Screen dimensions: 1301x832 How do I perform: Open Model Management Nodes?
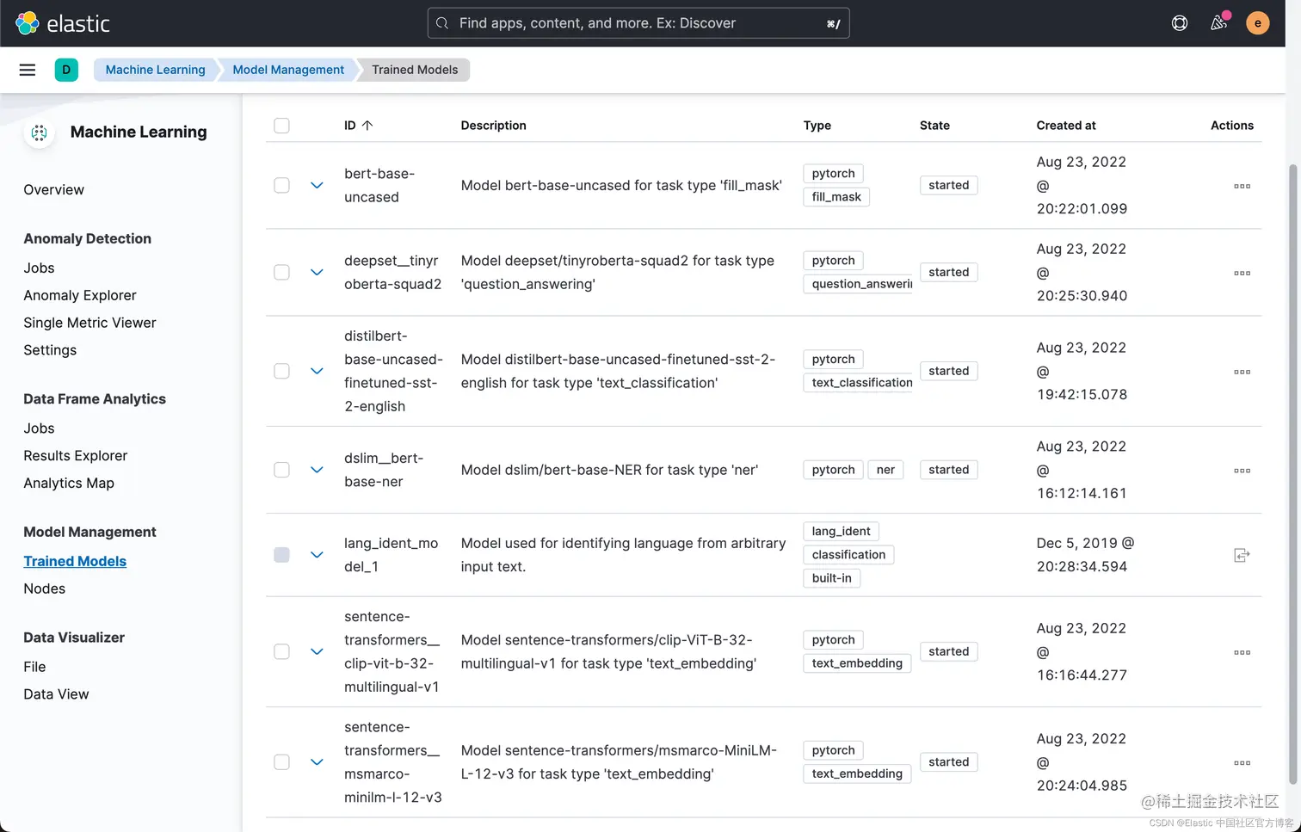[x=44, y=589]
